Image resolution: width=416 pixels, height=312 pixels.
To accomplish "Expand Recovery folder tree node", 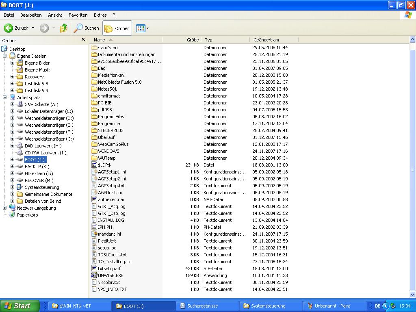I will [x=12, y=77].
